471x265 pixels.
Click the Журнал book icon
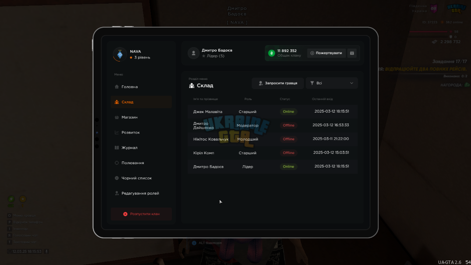(x=117, y=148)
